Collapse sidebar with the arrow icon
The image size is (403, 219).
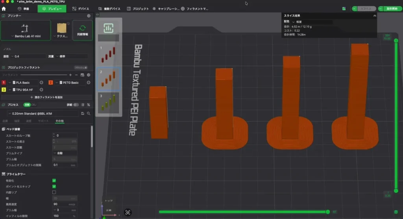pyautogui.click(x=98, y=15)
